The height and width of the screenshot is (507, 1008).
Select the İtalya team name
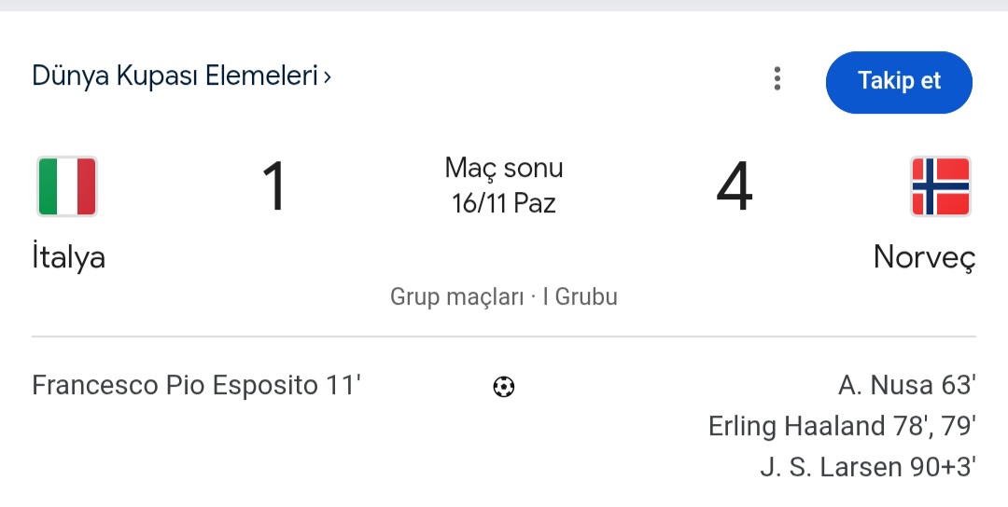point(68,257)
